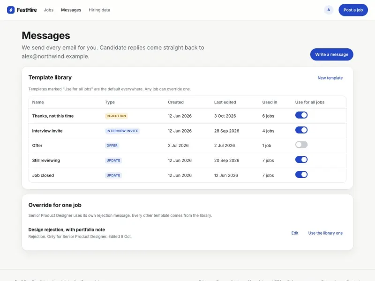Click the Type column header
The height and width of the screenshot is (281, 375).
coord(110,102)
